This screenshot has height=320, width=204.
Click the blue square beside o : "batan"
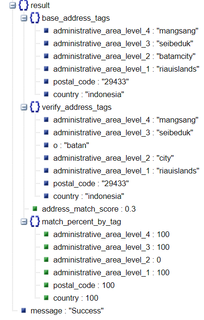pos(46,145)
